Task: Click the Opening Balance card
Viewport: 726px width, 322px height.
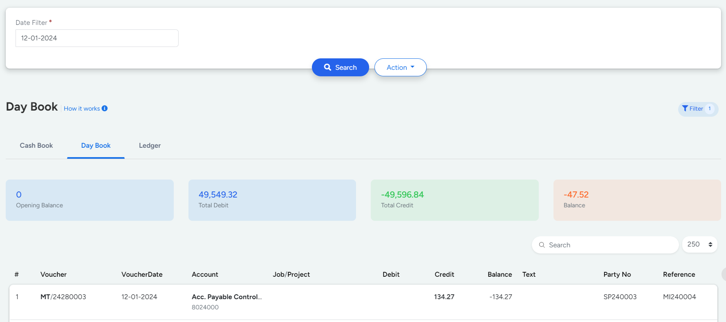Action: [x=90, y=200]
